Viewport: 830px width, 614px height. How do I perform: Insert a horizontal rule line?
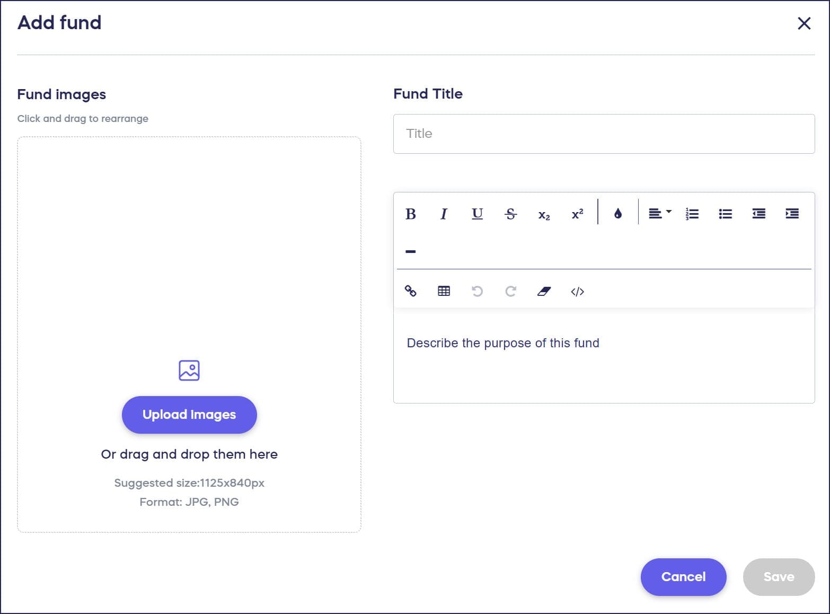pyautogui.click(x=410, y=251)
